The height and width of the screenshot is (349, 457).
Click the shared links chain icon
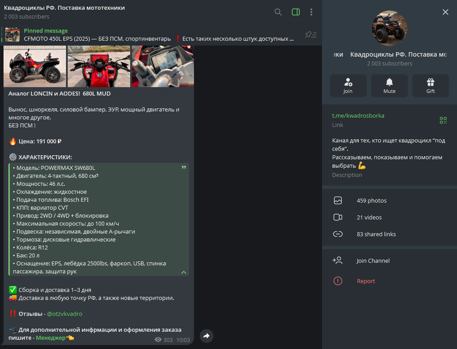point(338,234)
